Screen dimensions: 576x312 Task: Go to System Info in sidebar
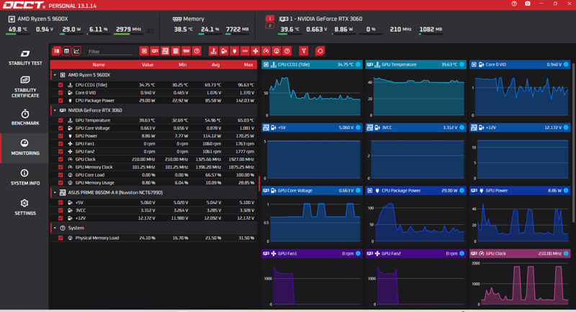[x=25, y=177]
